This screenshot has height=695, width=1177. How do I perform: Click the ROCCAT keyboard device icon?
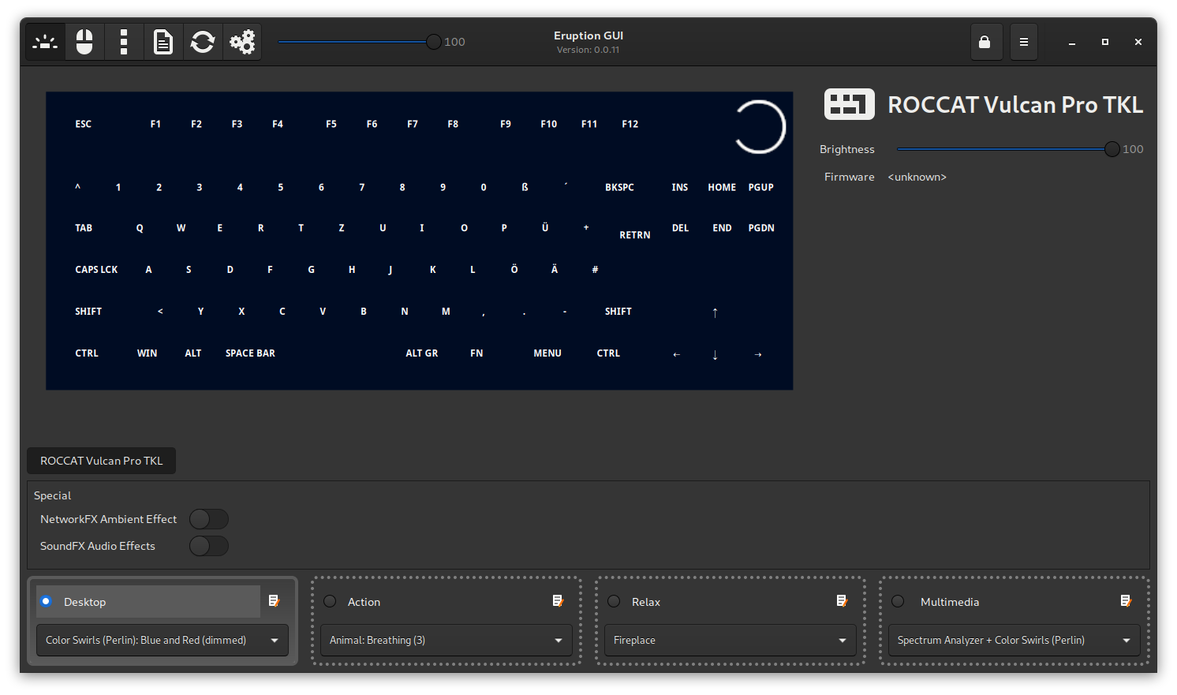[850, 104]
